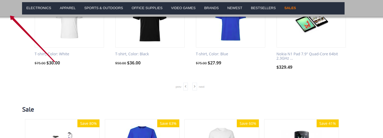The image size is (383, 138).
Task: Open the Bestsellers page
Action: point(263,8)
